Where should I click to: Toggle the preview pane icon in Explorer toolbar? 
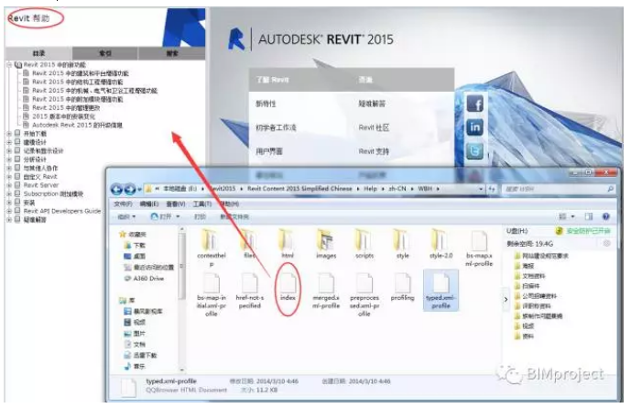(589, 216)
